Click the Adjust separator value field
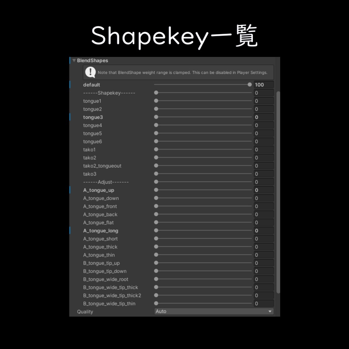Screen dimensions: 349x349 tap(264, 182)
